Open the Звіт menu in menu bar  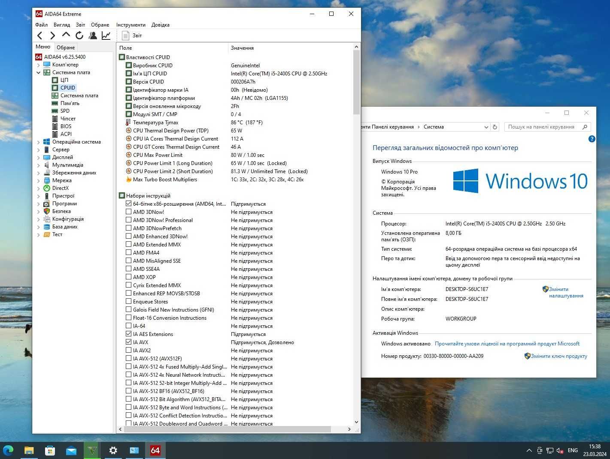pos(80,25)
